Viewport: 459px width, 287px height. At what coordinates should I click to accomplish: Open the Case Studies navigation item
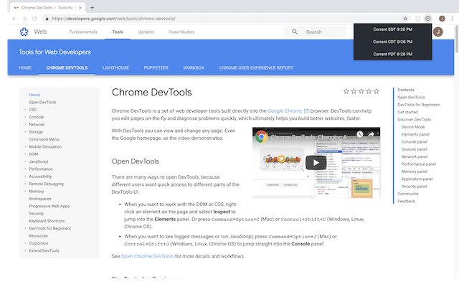[181, 32]
